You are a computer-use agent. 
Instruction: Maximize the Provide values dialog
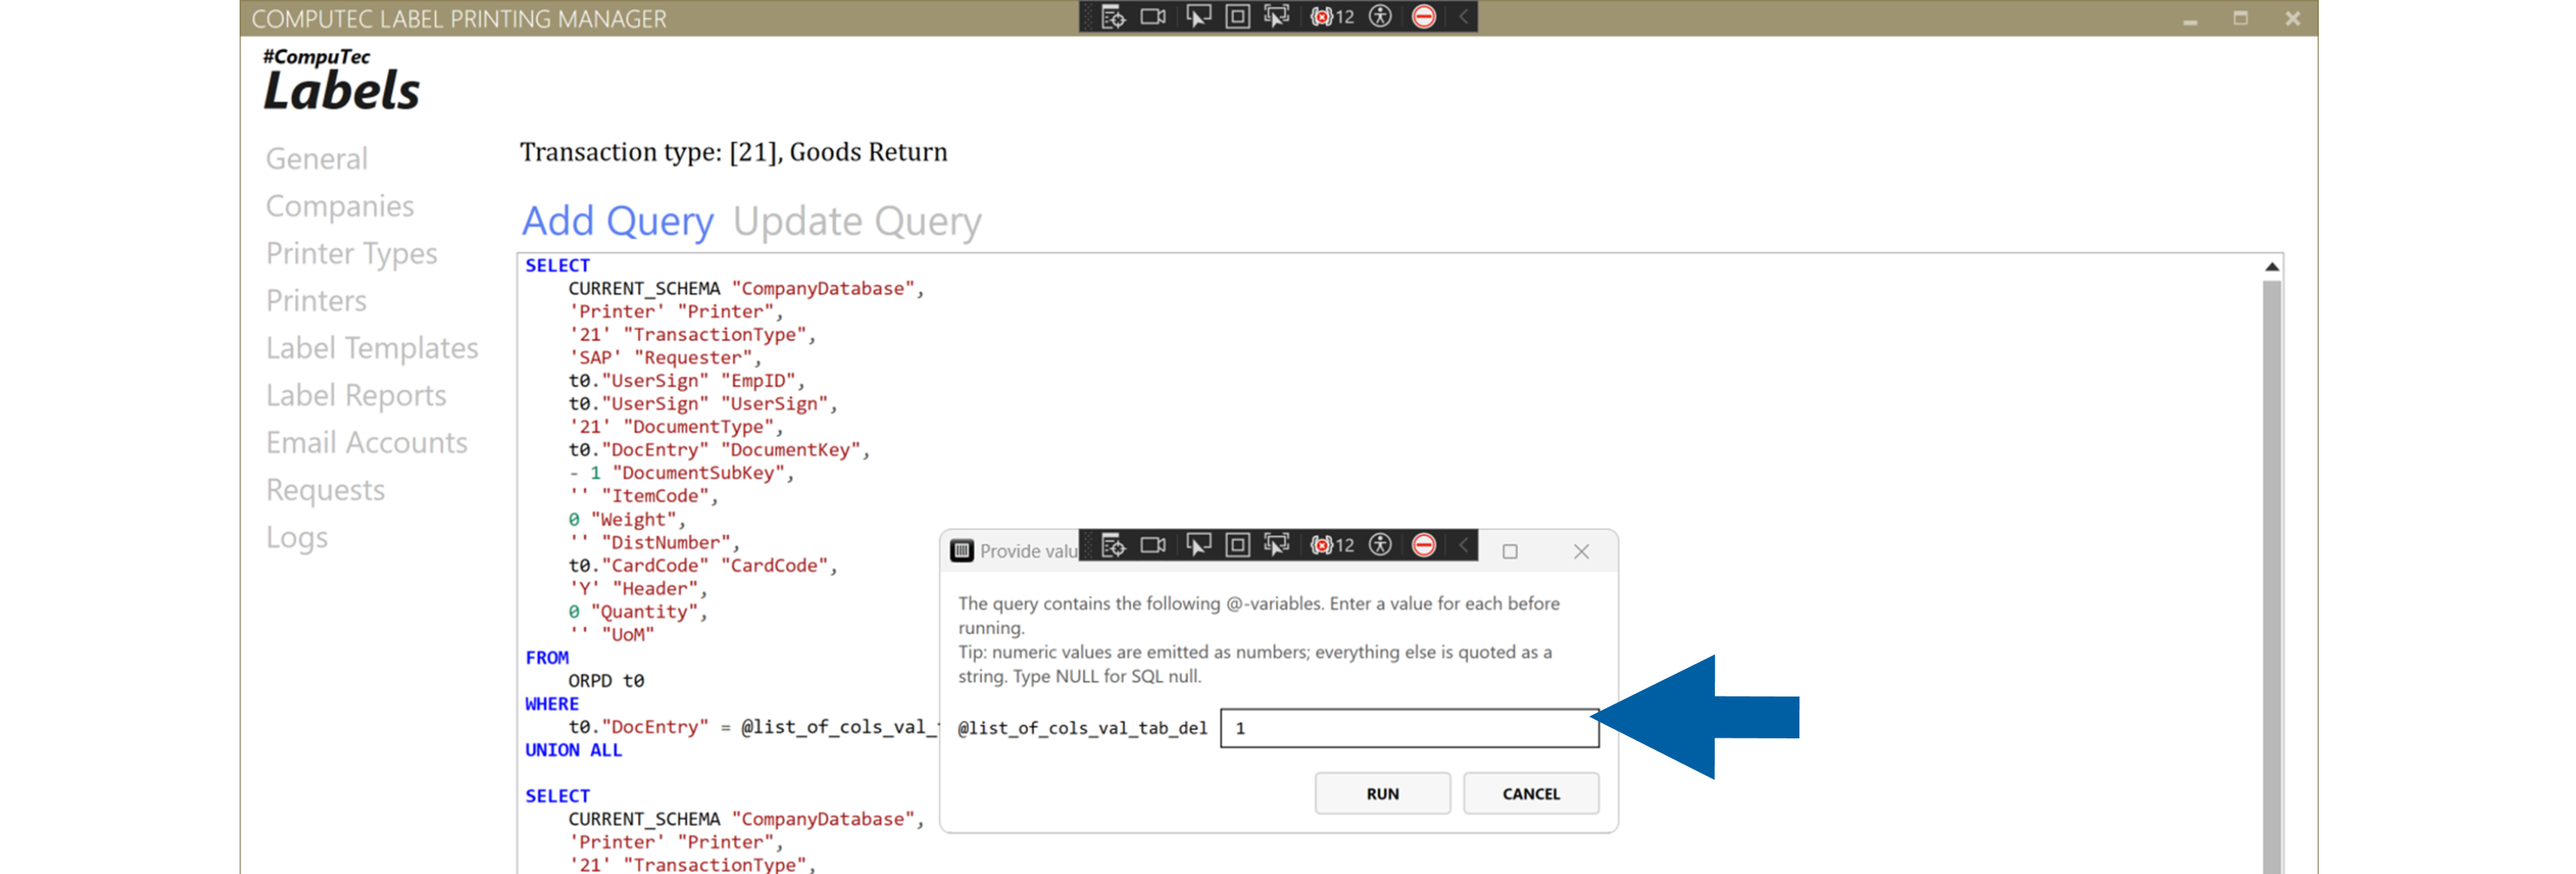(x=1510, y=552)
